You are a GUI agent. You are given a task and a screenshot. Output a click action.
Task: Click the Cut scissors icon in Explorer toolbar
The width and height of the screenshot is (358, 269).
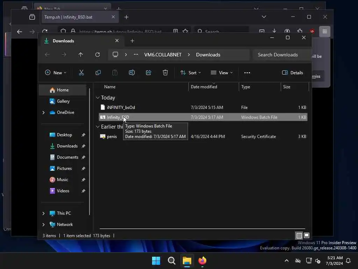81,73
